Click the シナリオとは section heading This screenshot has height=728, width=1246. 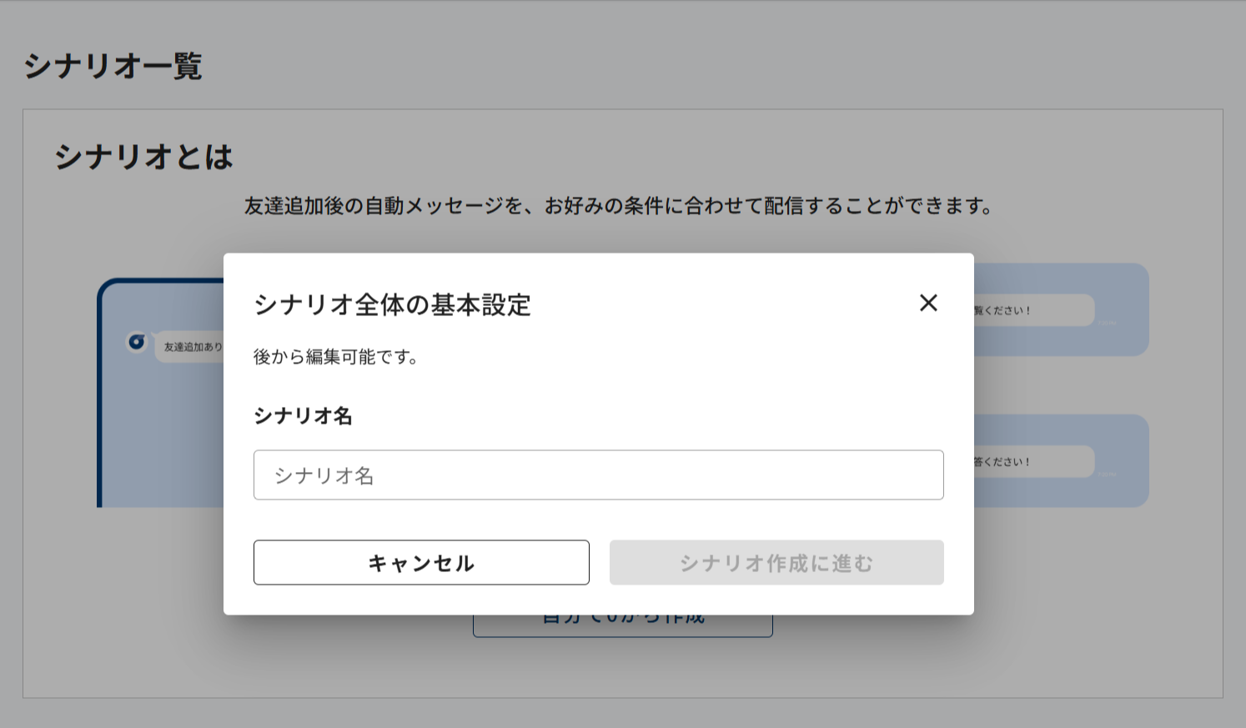(x=143, y=157)
